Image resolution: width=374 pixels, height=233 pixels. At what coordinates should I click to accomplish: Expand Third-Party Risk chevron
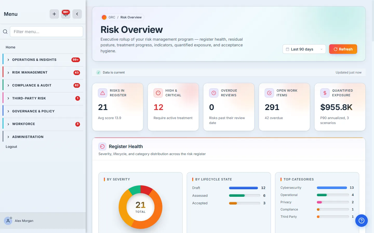8,98
